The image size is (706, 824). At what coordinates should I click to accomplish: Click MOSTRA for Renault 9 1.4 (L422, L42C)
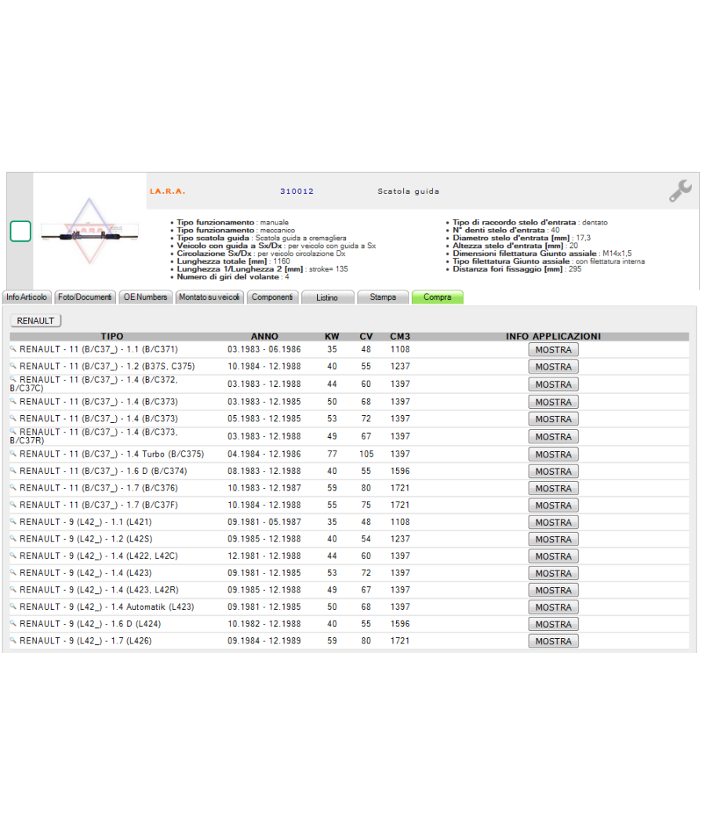(553, 556)
